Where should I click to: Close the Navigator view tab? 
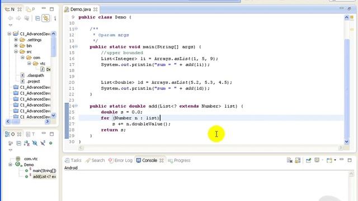coord(20,9)
